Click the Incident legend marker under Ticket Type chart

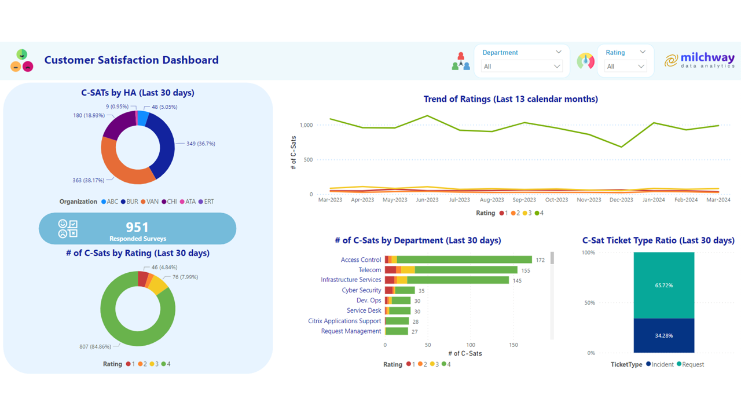click(x=647, y=364)
